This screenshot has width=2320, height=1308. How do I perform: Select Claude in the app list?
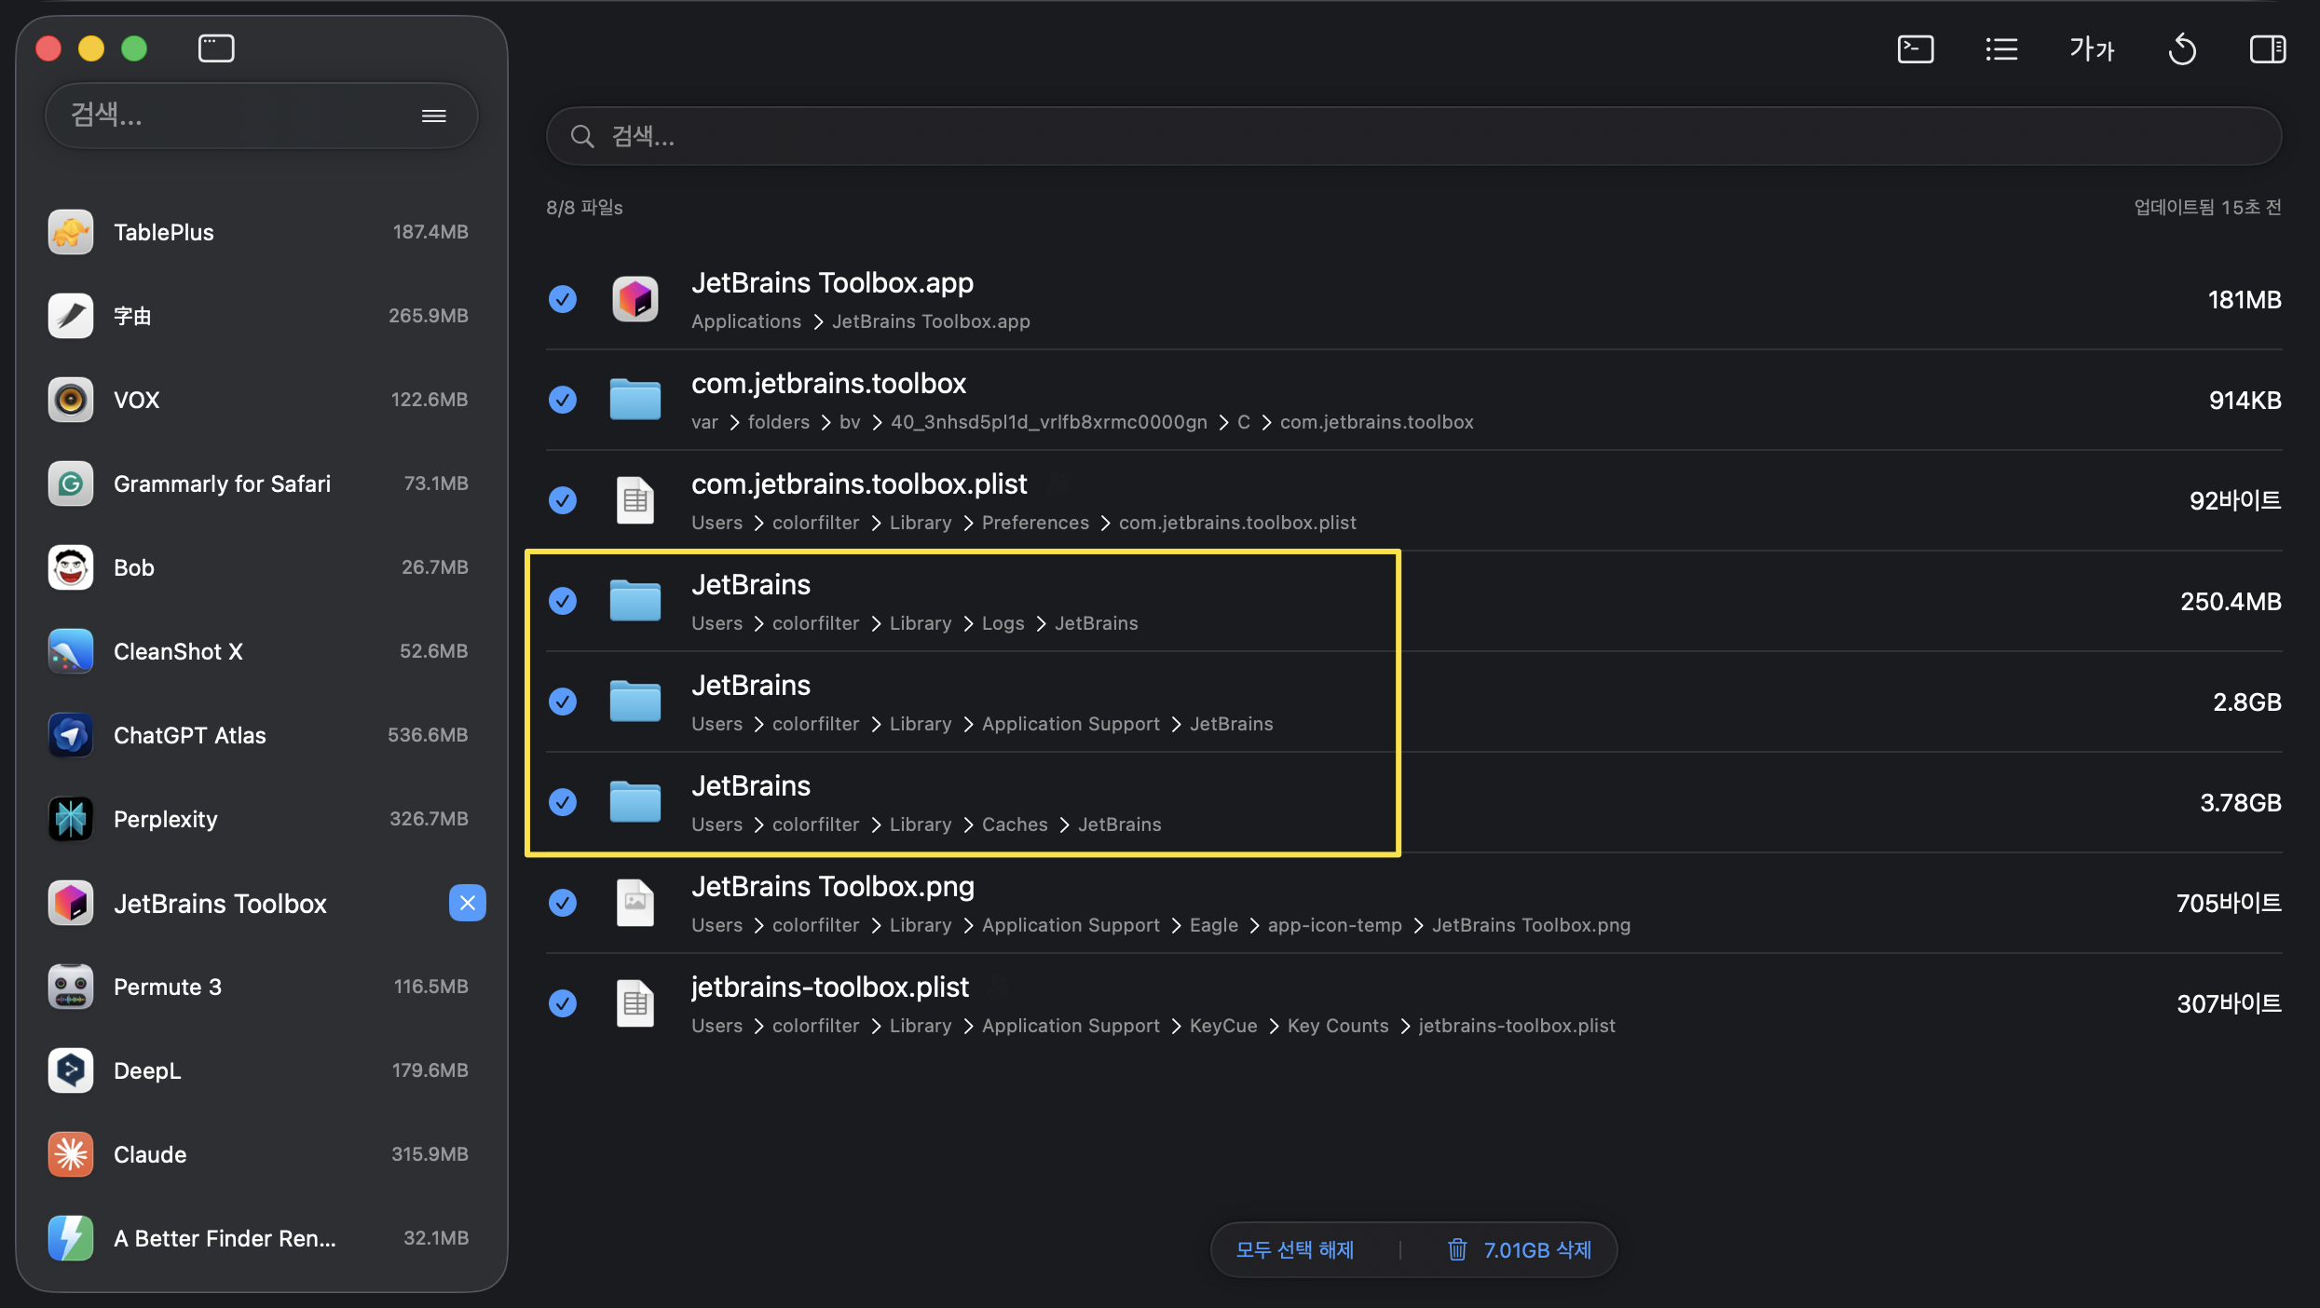(x=150, y=1154)
